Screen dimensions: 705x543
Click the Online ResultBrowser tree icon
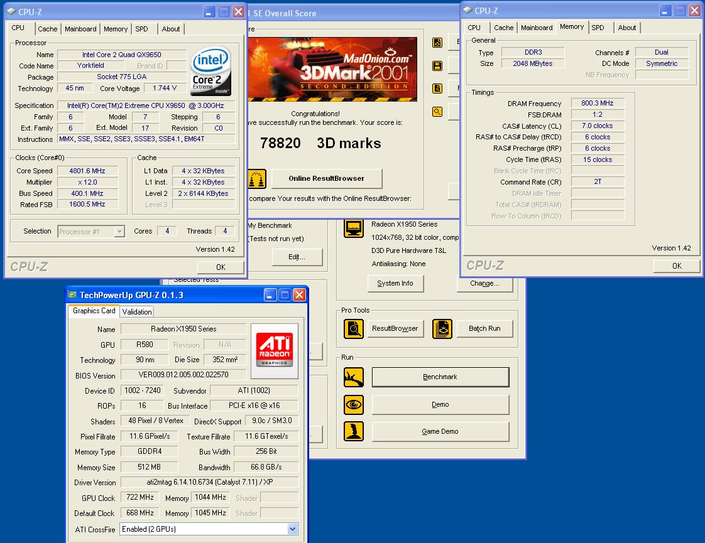tap(257, 179)
